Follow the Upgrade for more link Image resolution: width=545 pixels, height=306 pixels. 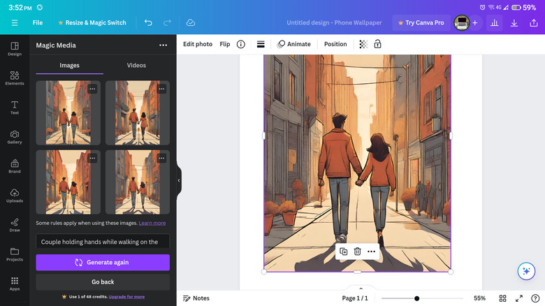[126, 297]
